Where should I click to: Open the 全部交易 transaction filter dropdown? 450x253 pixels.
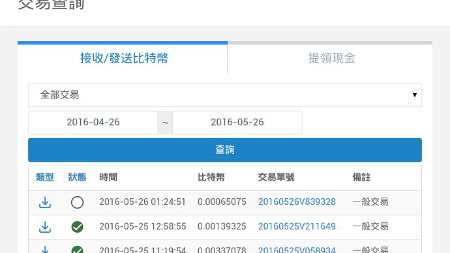tap(225, 95)
